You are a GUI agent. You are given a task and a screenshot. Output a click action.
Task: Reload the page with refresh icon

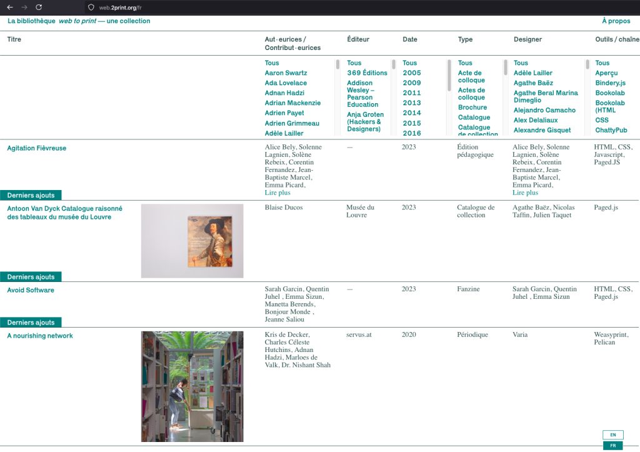point(39,7)
